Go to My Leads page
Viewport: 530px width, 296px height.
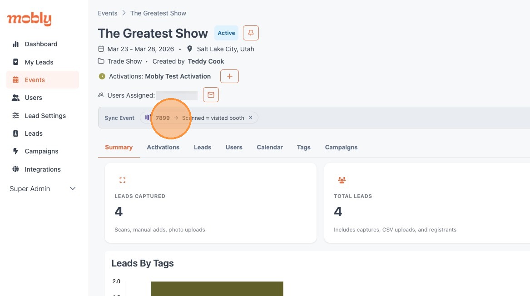(x=39, y=62)
